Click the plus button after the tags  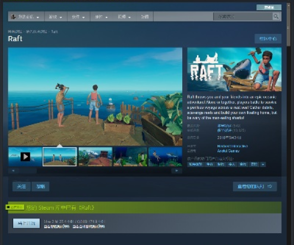coord(263,165)
